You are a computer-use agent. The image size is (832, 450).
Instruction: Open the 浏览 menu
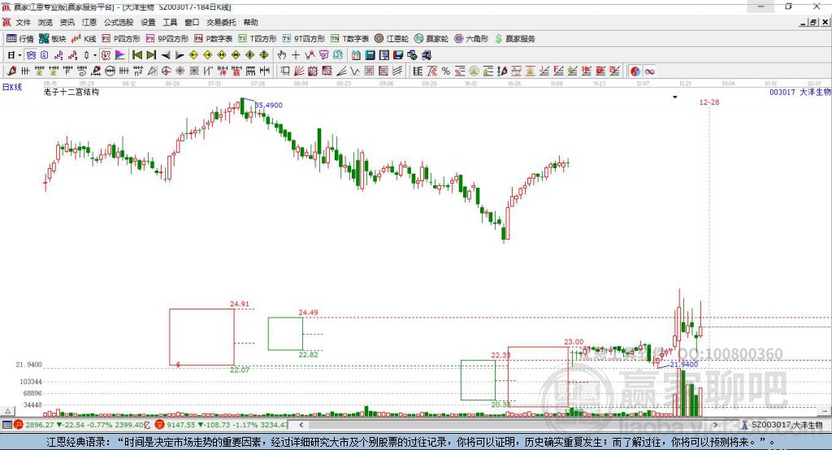click(45, 22)
